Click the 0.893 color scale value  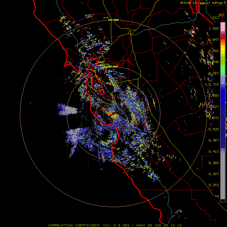214,51
